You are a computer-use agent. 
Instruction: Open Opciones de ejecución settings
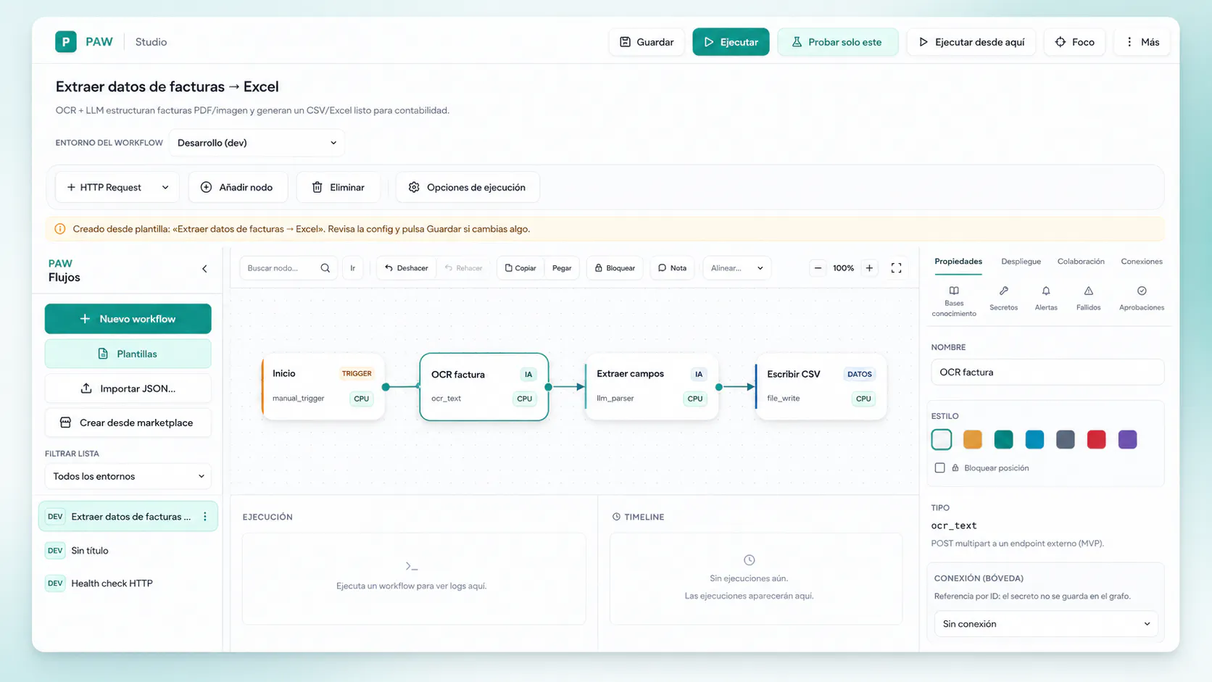468,187
